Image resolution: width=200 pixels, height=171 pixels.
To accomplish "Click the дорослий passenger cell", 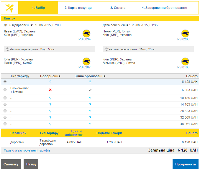I will [17, 142].
